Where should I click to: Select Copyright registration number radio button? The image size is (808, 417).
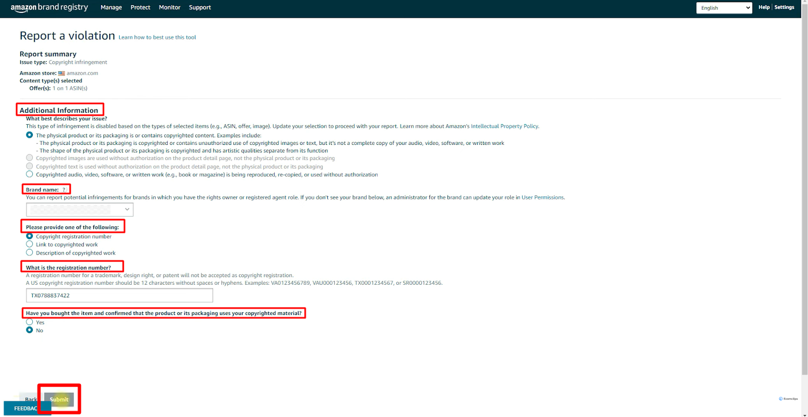pos(29,236)
